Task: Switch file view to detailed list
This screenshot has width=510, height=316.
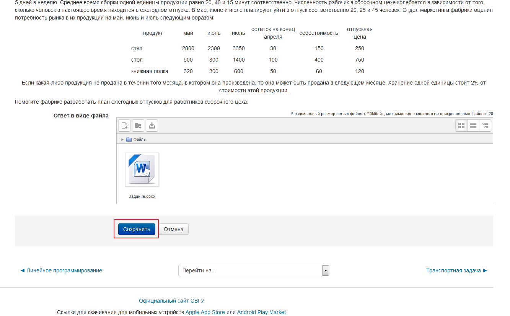Action: (473, 125)
